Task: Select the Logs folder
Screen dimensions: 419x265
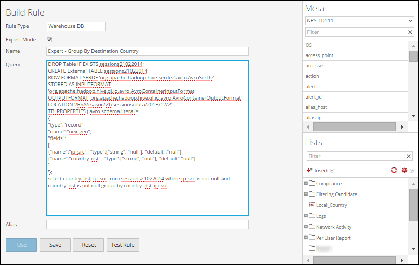Action: point(321,216)
